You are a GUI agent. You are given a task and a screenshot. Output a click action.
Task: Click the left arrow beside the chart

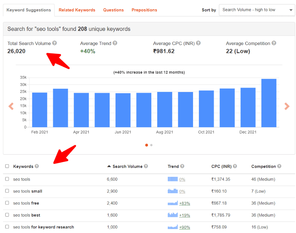point(11,106)
